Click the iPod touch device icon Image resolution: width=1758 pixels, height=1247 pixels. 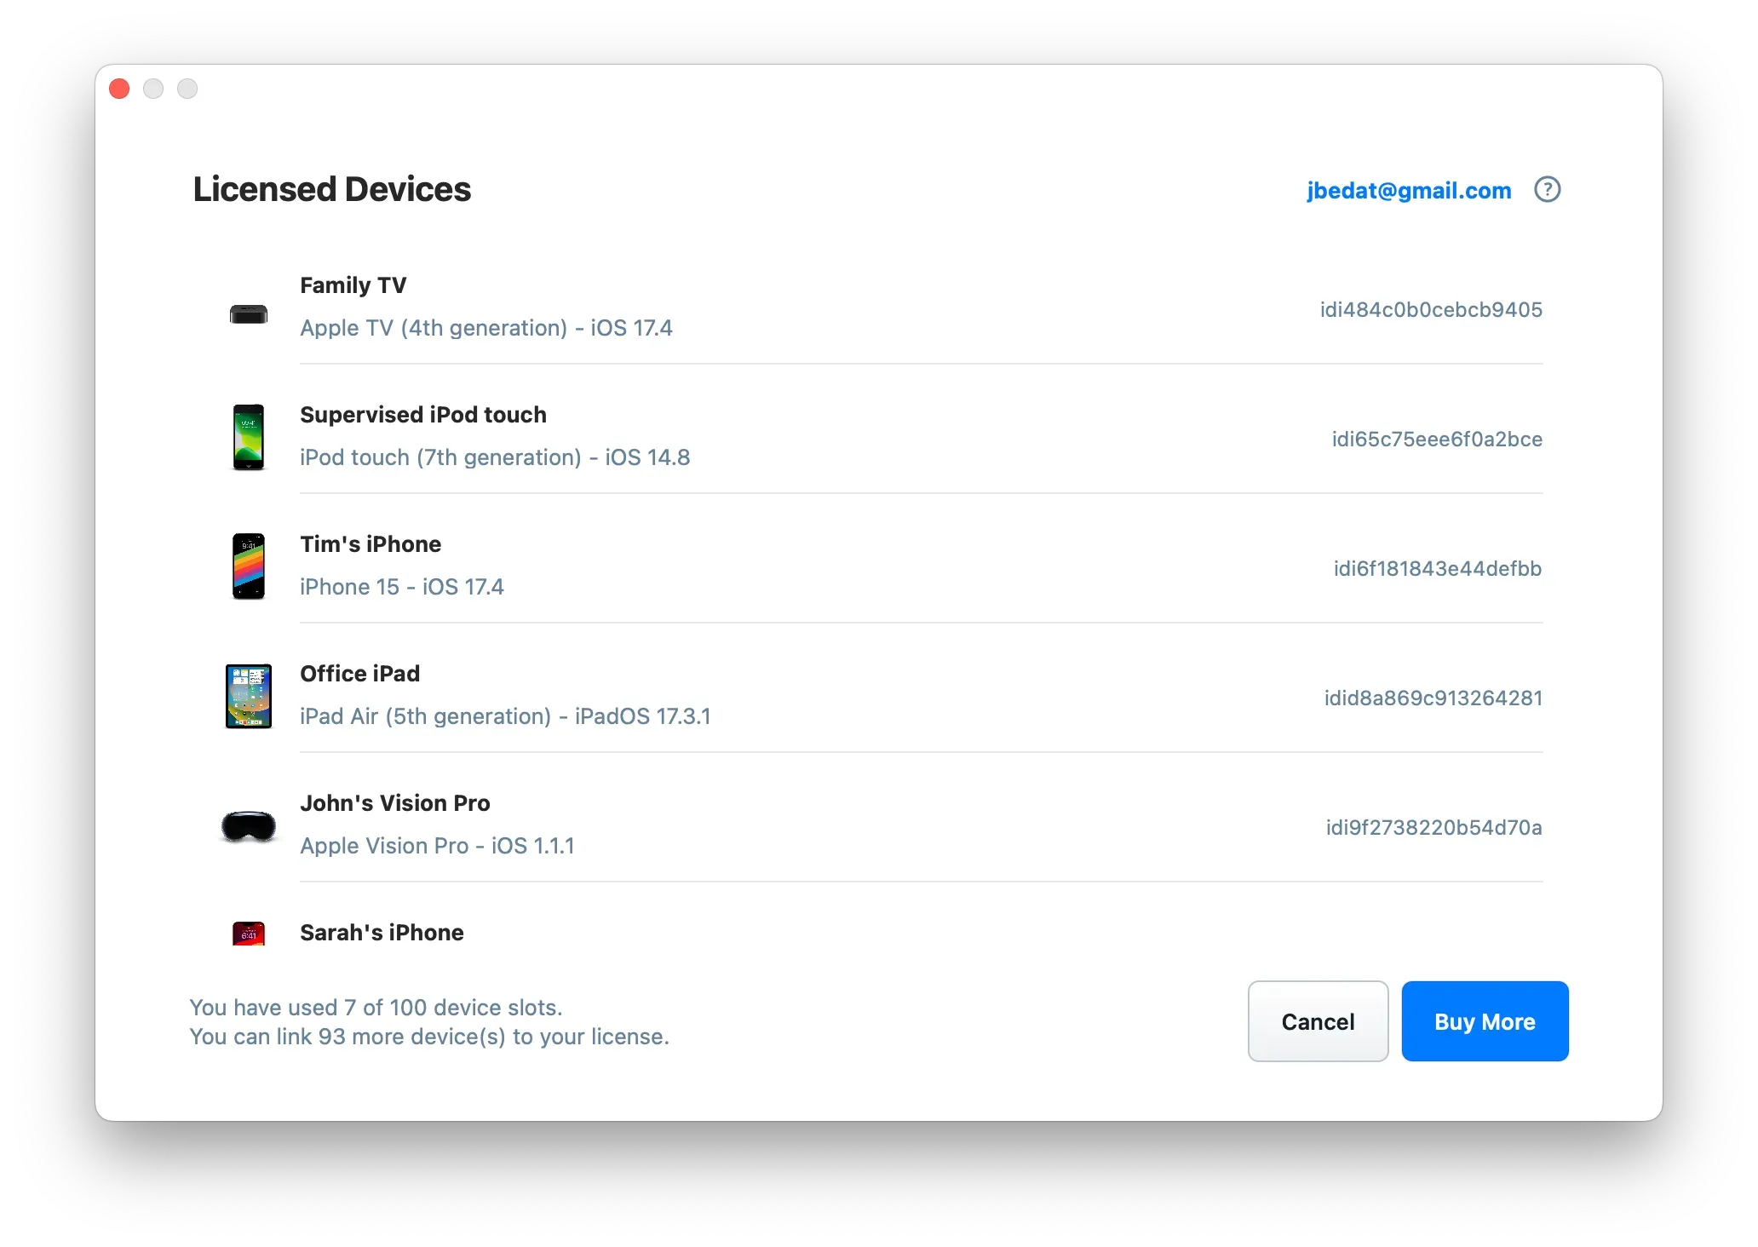pyautogui.click(x=249, y=437)
